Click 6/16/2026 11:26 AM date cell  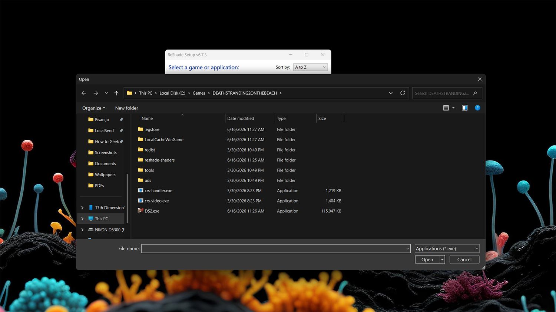(x=245, y=211)
